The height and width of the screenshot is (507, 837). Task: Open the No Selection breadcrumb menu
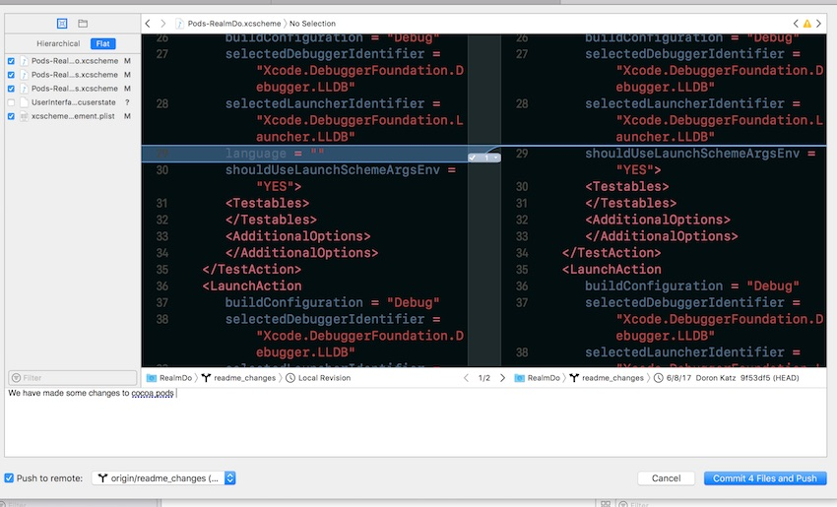click(x=312, y=24)
